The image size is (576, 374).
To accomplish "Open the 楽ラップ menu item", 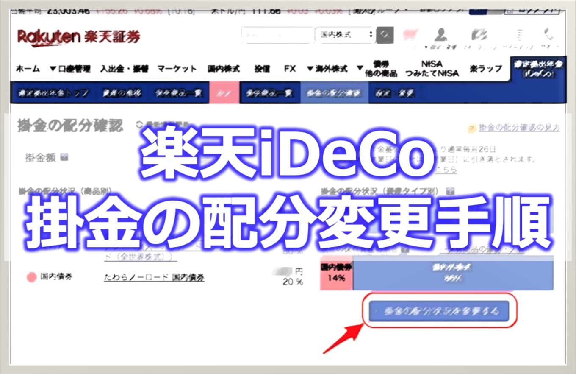I will click(x=486, y=69).
